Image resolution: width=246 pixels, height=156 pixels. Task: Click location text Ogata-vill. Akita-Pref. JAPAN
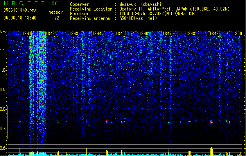153,9
